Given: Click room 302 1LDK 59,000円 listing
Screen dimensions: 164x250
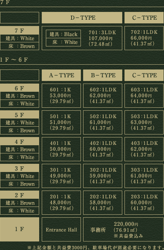Looking at the screenshot, I should pos(103,176).
